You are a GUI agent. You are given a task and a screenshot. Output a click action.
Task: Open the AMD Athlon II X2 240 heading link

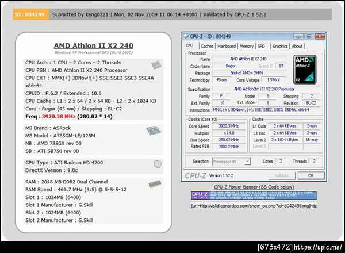(x=94, y=45)
